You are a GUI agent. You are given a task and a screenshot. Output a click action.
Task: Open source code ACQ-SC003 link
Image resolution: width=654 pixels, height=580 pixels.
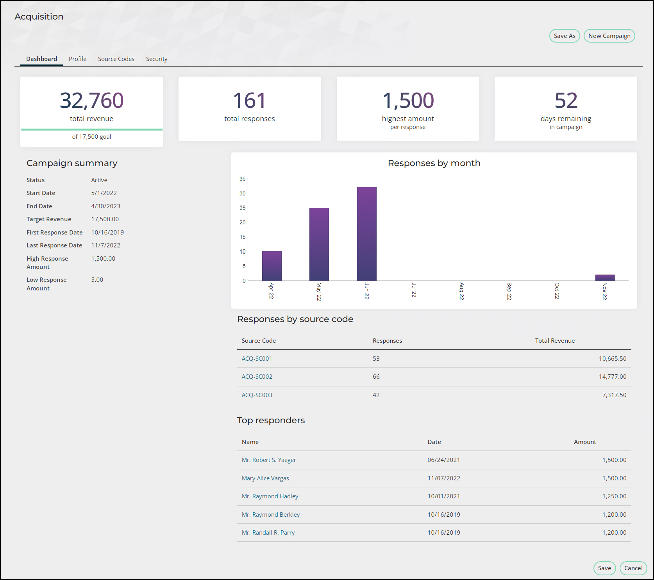click(257, 395)
